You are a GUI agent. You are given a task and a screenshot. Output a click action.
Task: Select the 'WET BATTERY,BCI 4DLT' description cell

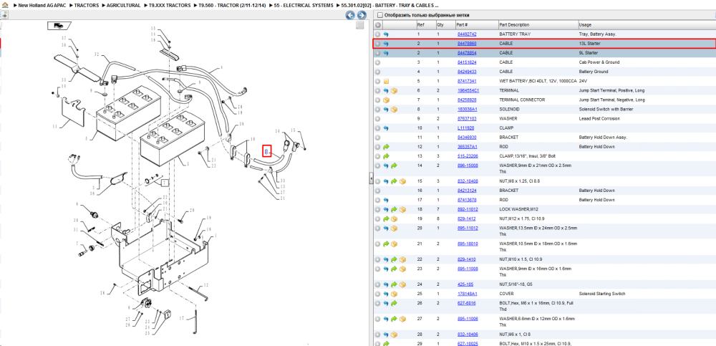tap(538, 81)
